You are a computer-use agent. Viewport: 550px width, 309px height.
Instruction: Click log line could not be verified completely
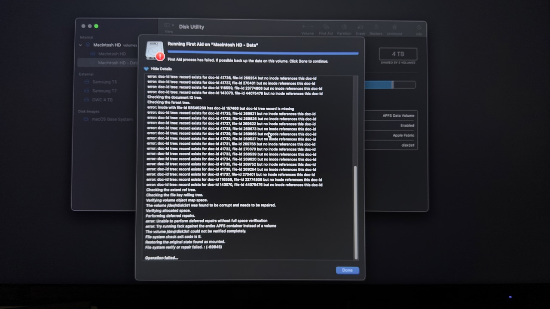196,231
